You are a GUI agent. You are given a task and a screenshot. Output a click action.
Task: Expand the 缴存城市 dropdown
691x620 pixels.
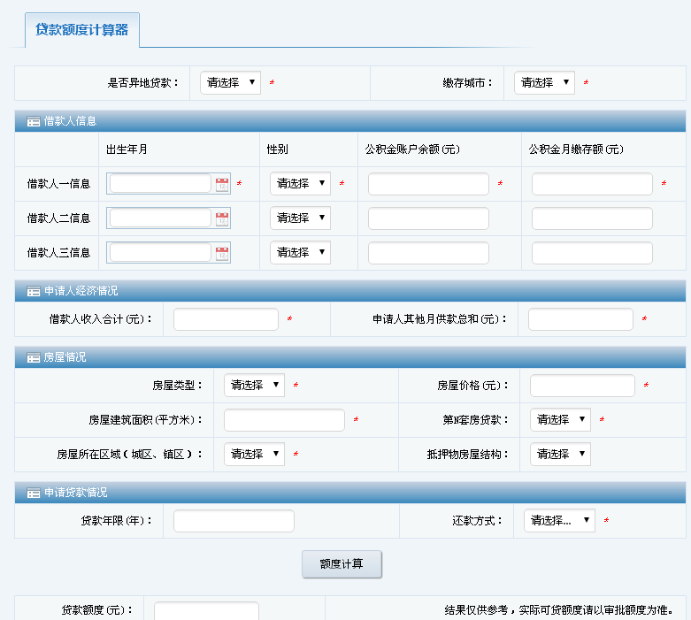[x=544, y=82]
